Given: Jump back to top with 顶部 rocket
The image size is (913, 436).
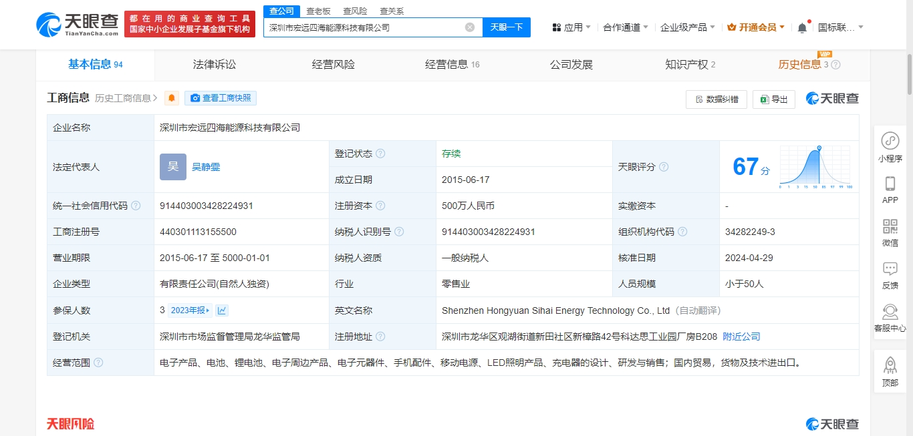Looking at the screenshot, I should 890,372.
